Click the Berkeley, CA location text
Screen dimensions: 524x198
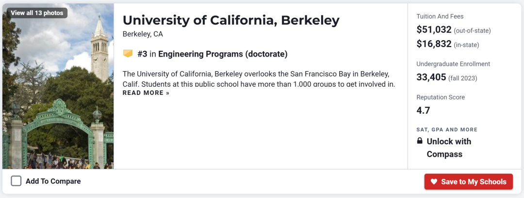coord(143,34)
